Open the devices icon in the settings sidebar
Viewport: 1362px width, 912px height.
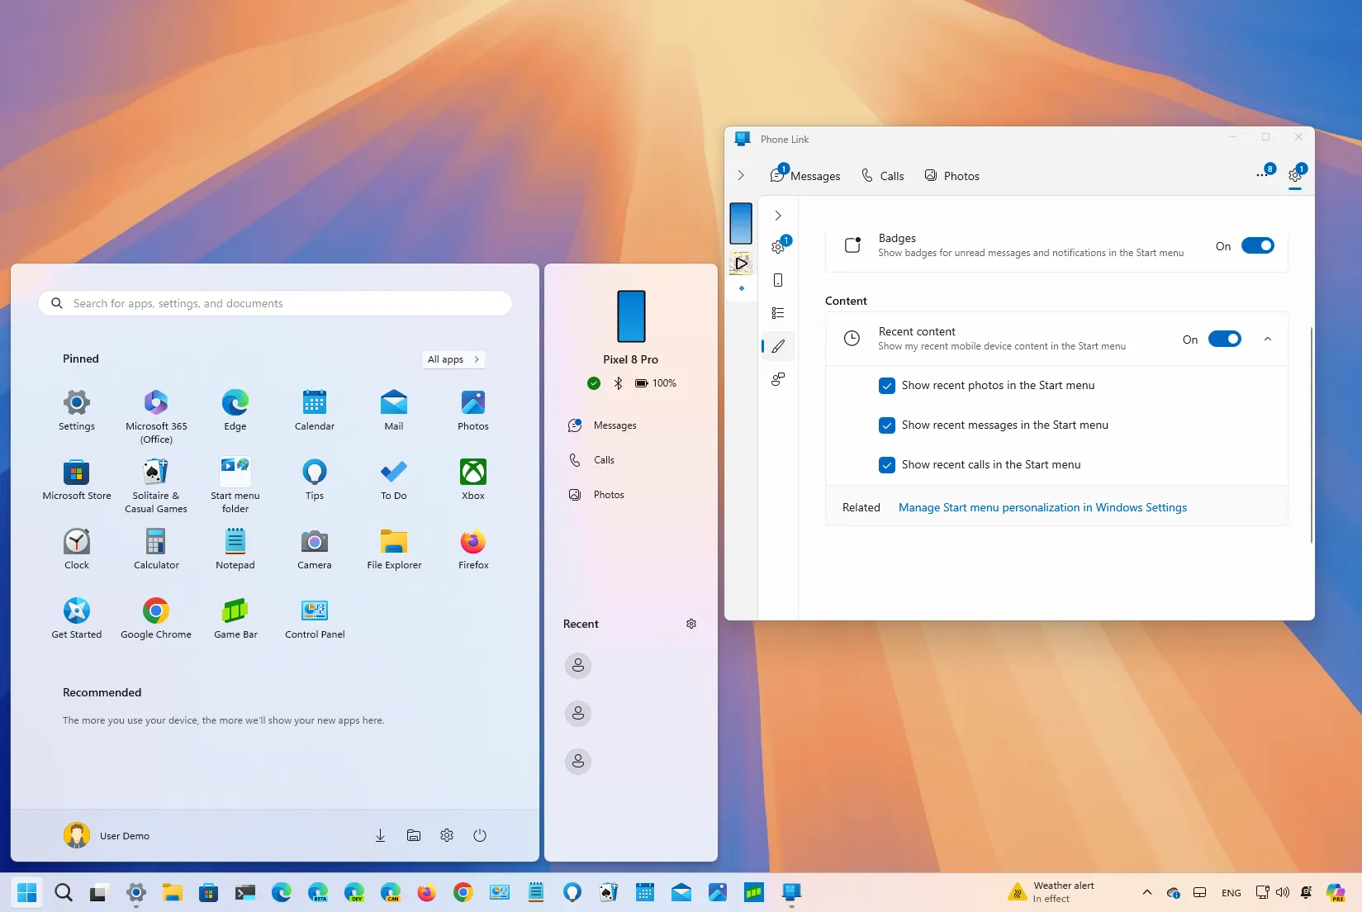(x=777, y=280)
